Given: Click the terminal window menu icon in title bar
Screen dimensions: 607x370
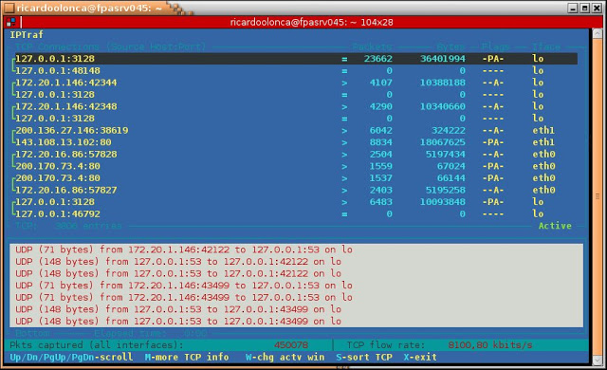Looking at the screenshot, I should pos(9,8).
